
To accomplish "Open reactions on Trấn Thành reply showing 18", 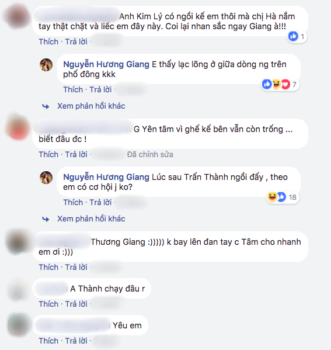I will [x=283, y=197].
